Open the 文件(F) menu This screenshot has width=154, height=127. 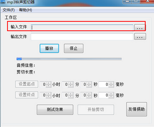click(x=9, y=10)
